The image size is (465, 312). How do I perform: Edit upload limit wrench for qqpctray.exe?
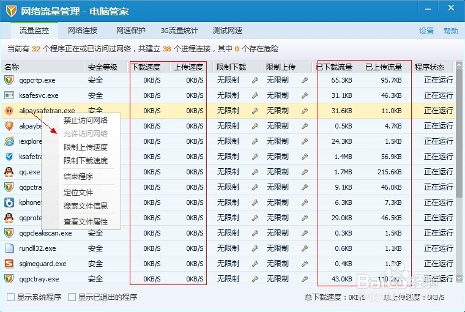(x=305, y=279)
